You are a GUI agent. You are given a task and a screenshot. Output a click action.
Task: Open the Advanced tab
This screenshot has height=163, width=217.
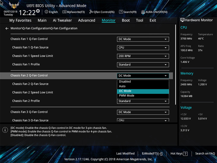(86, 21)
